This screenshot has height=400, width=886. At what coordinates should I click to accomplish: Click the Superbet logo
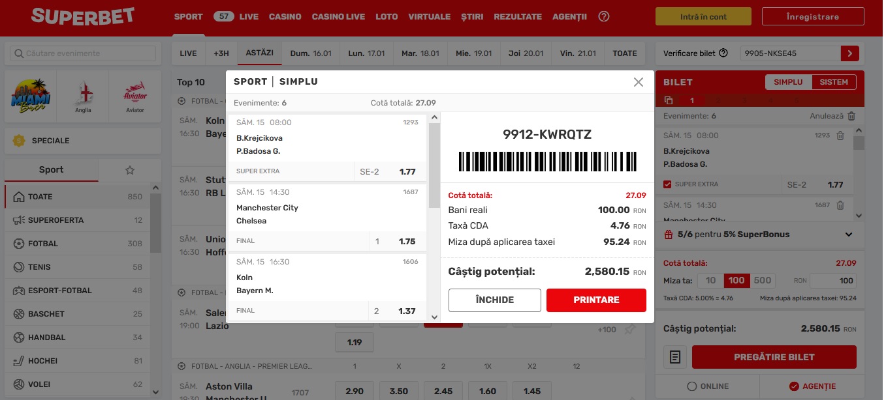pyautogui.click(x=83, y=16)
